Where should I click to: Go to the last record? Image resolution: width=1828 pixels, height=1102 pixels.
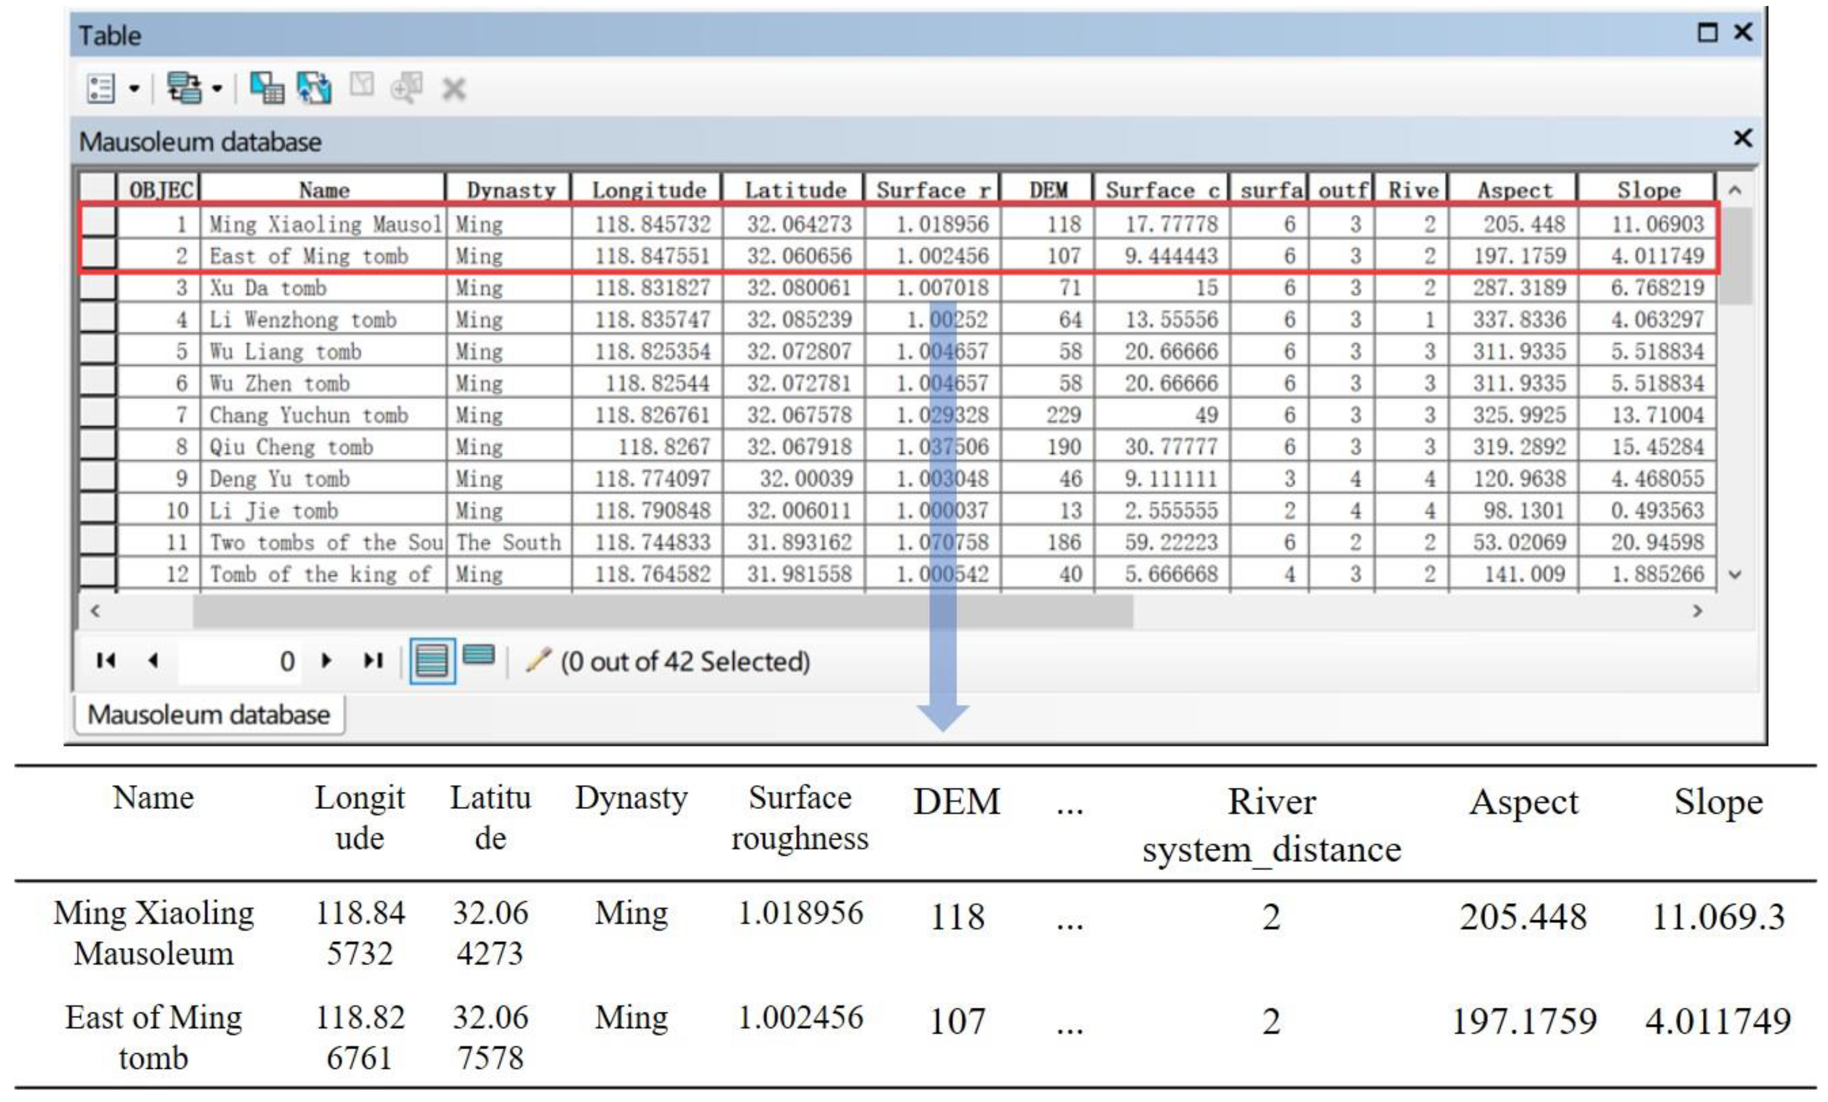pos(373,660)
